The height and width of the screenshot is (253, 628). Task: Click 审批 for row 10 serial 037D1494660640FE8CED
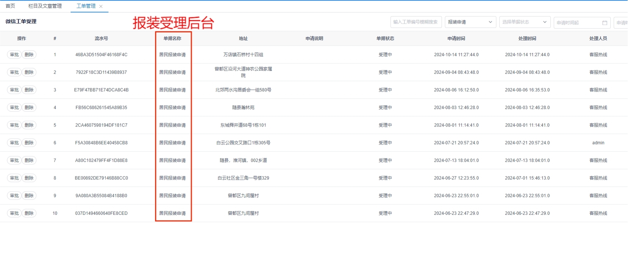pos(14,213)
